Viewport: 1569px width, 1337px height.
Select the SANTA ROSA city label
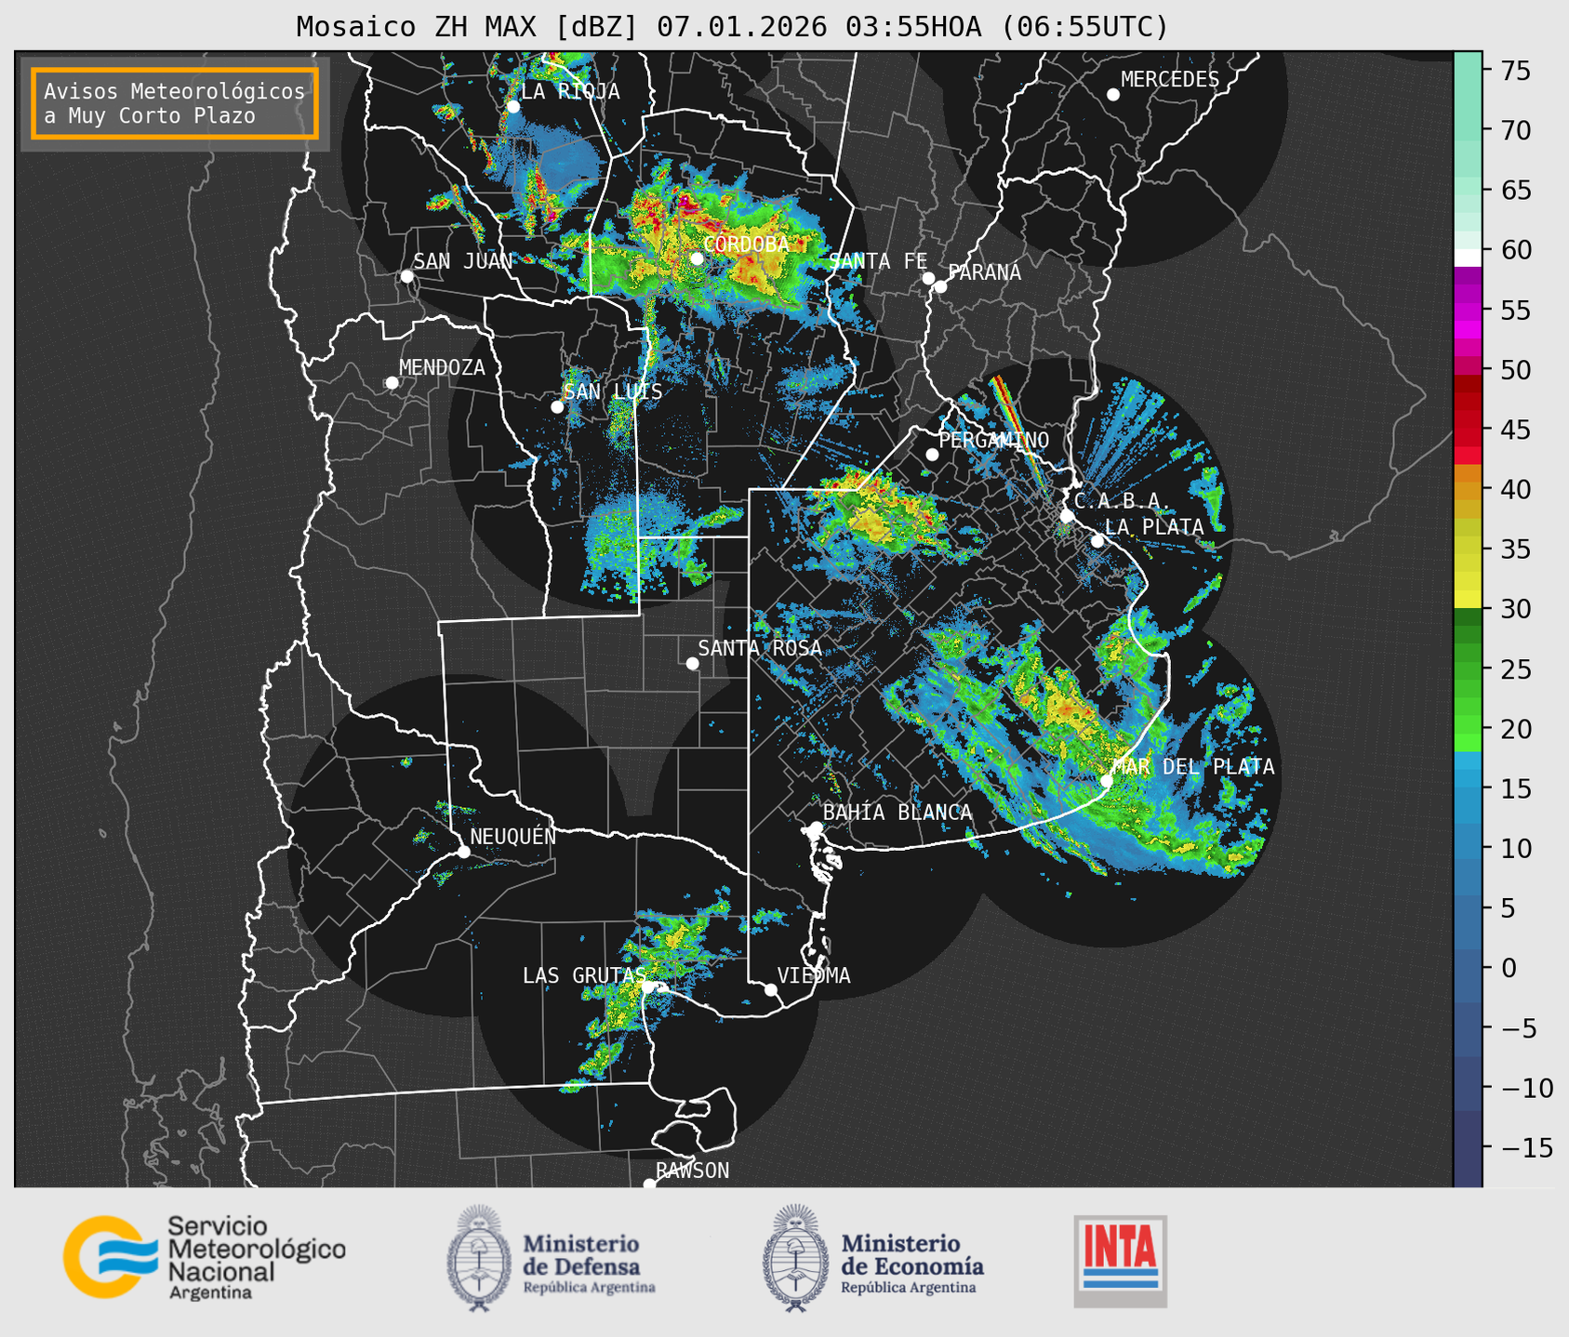click(x=760, y=648)
